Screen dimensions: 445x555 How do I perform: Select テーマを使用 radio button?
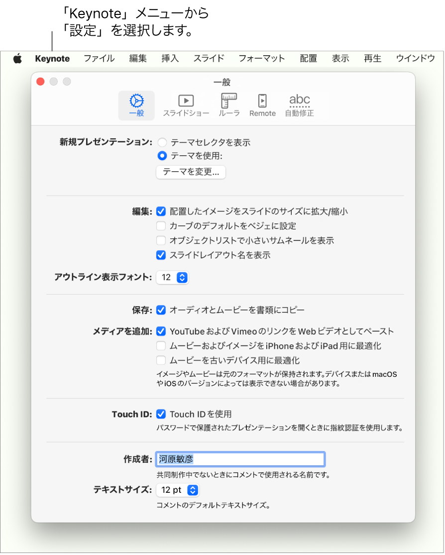coord(162,156)
